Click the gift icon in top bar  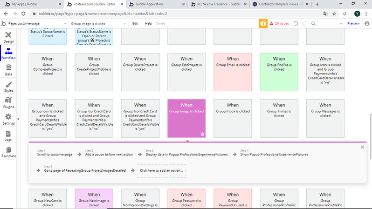(263, 23)
